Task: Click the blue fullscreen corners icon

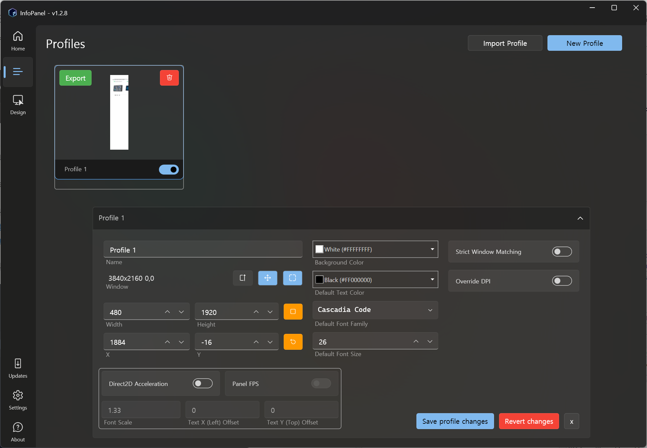Action: coord(292,278)
